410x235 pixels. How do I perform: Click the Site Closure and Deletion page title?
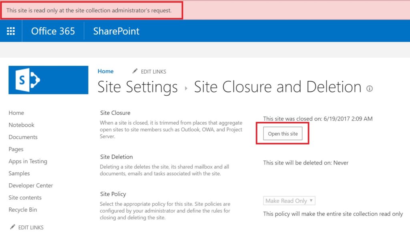point(278,87)
